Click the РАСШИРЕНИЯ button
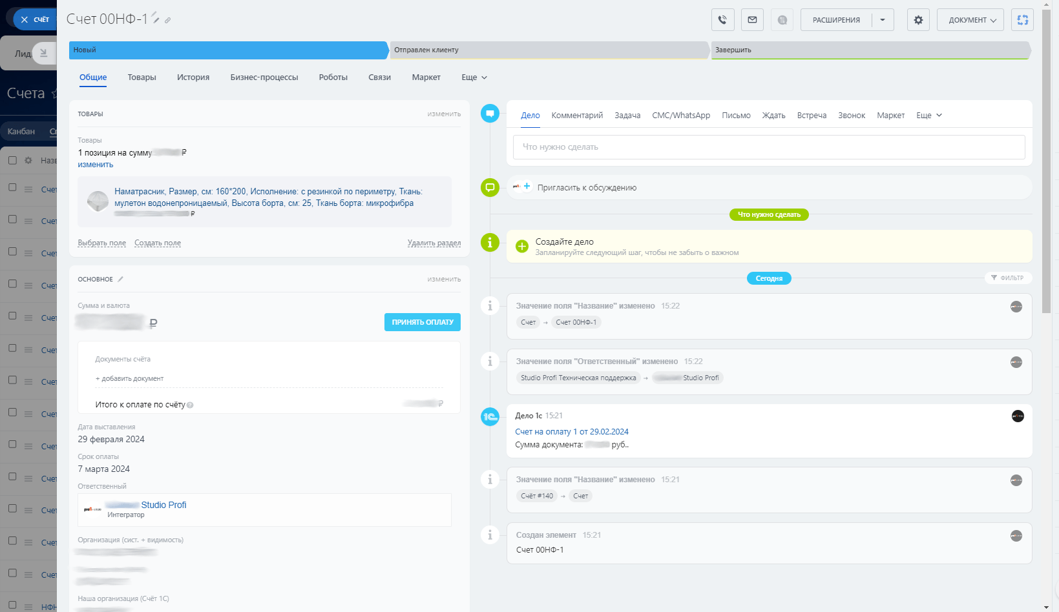1059x612 pixels. pos(836,20)
